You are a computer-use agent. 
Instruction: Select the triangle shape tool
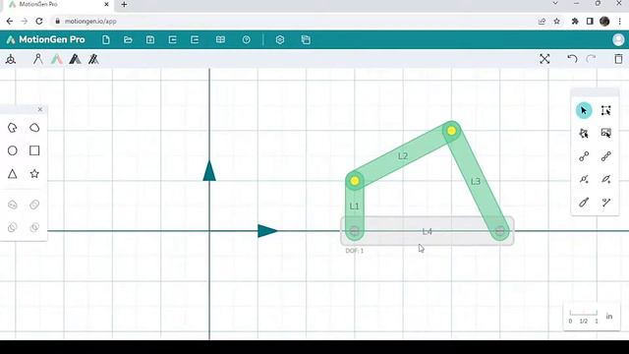click(13, 174)
